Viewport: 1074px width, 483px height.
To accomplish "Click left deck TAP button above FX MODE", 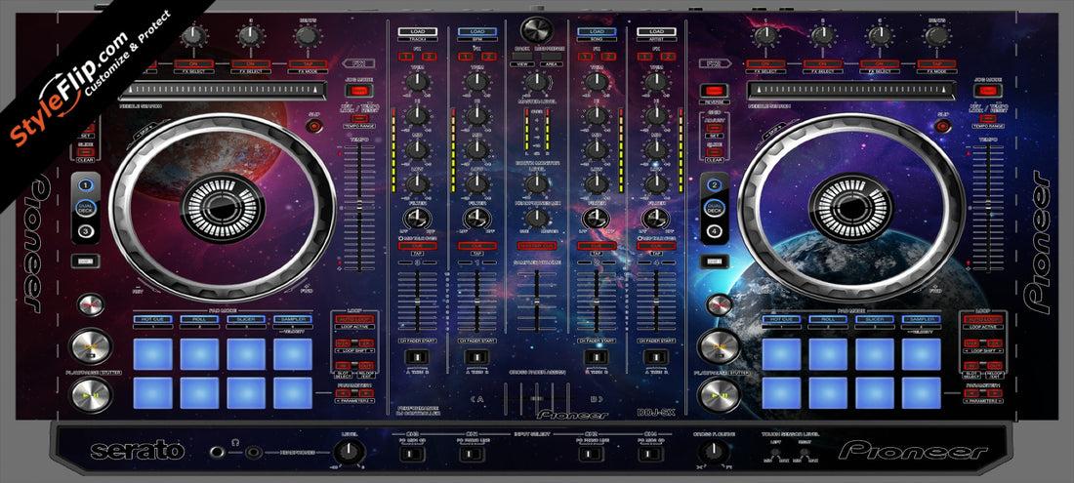I will click(x=309, y=63).
